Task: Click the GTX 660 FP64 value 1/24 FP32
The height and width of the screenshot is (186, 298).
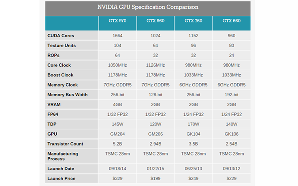Action: (x=232, y=115)
